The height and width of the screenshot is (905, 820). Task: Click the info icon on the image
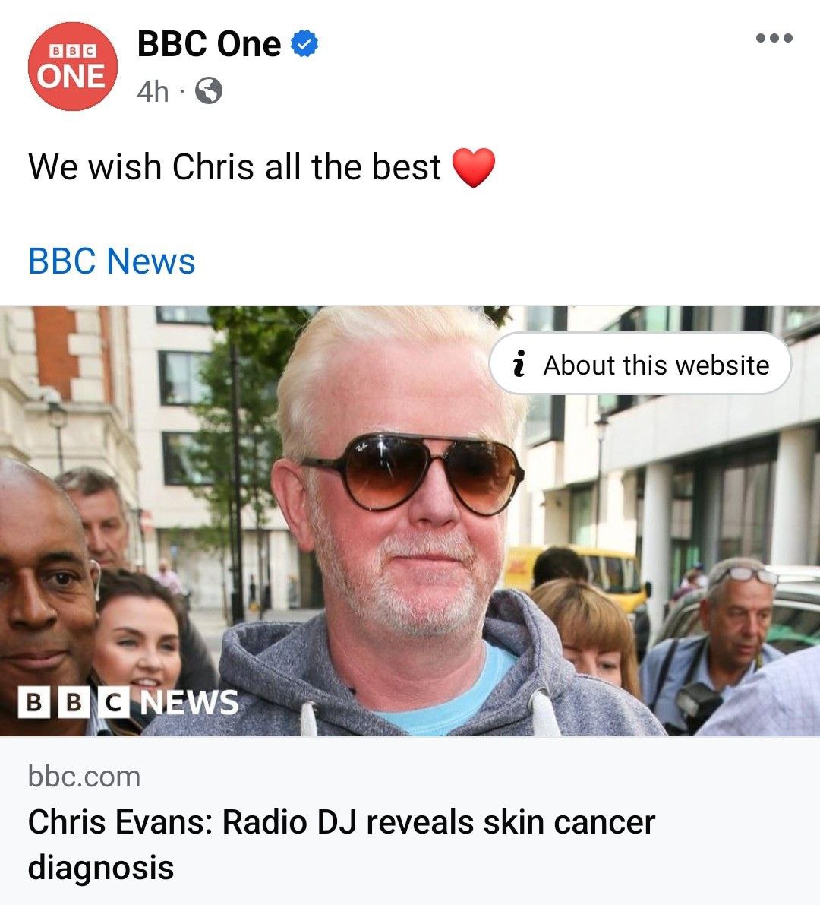519,364
